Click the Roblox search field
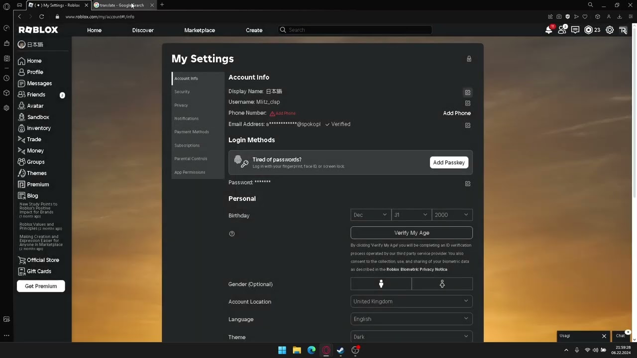Viewport: 637px width, 358px height. click(x=355, y=30)
